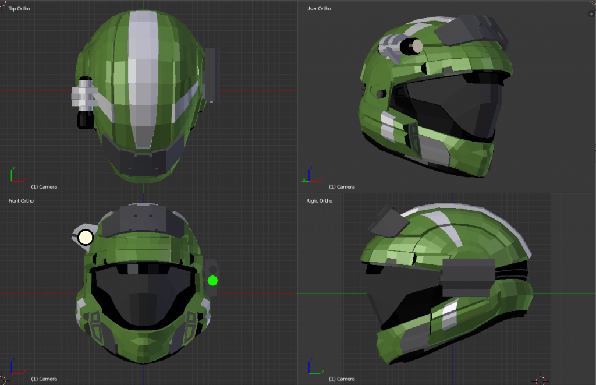Select the gray side box in Right Ortho view
The width and height of the screenshot is (596, 385).
[469, 278]
